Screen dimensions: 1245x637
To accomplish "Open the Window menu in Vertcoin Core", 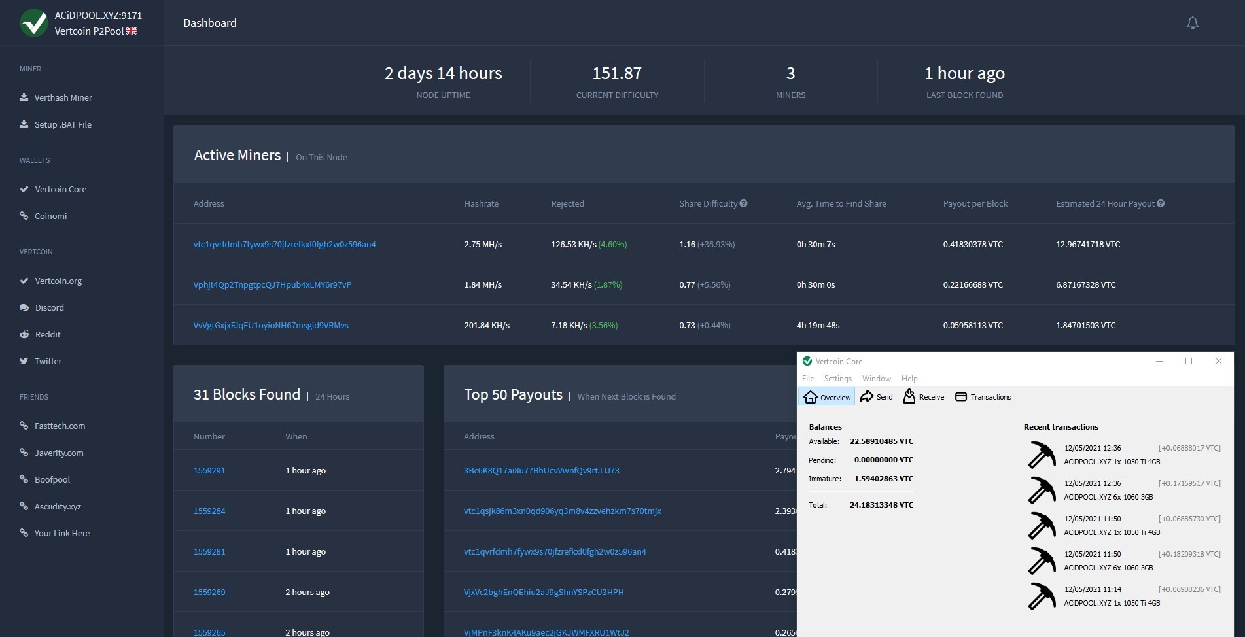I will pyautogui.click(x=876, y=379).
